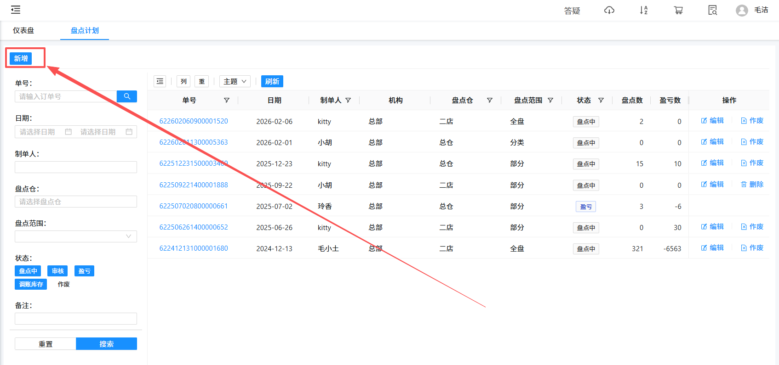779x365 pixels.
Task: Click the cloud download icon
Action: [x=609, y=10]
